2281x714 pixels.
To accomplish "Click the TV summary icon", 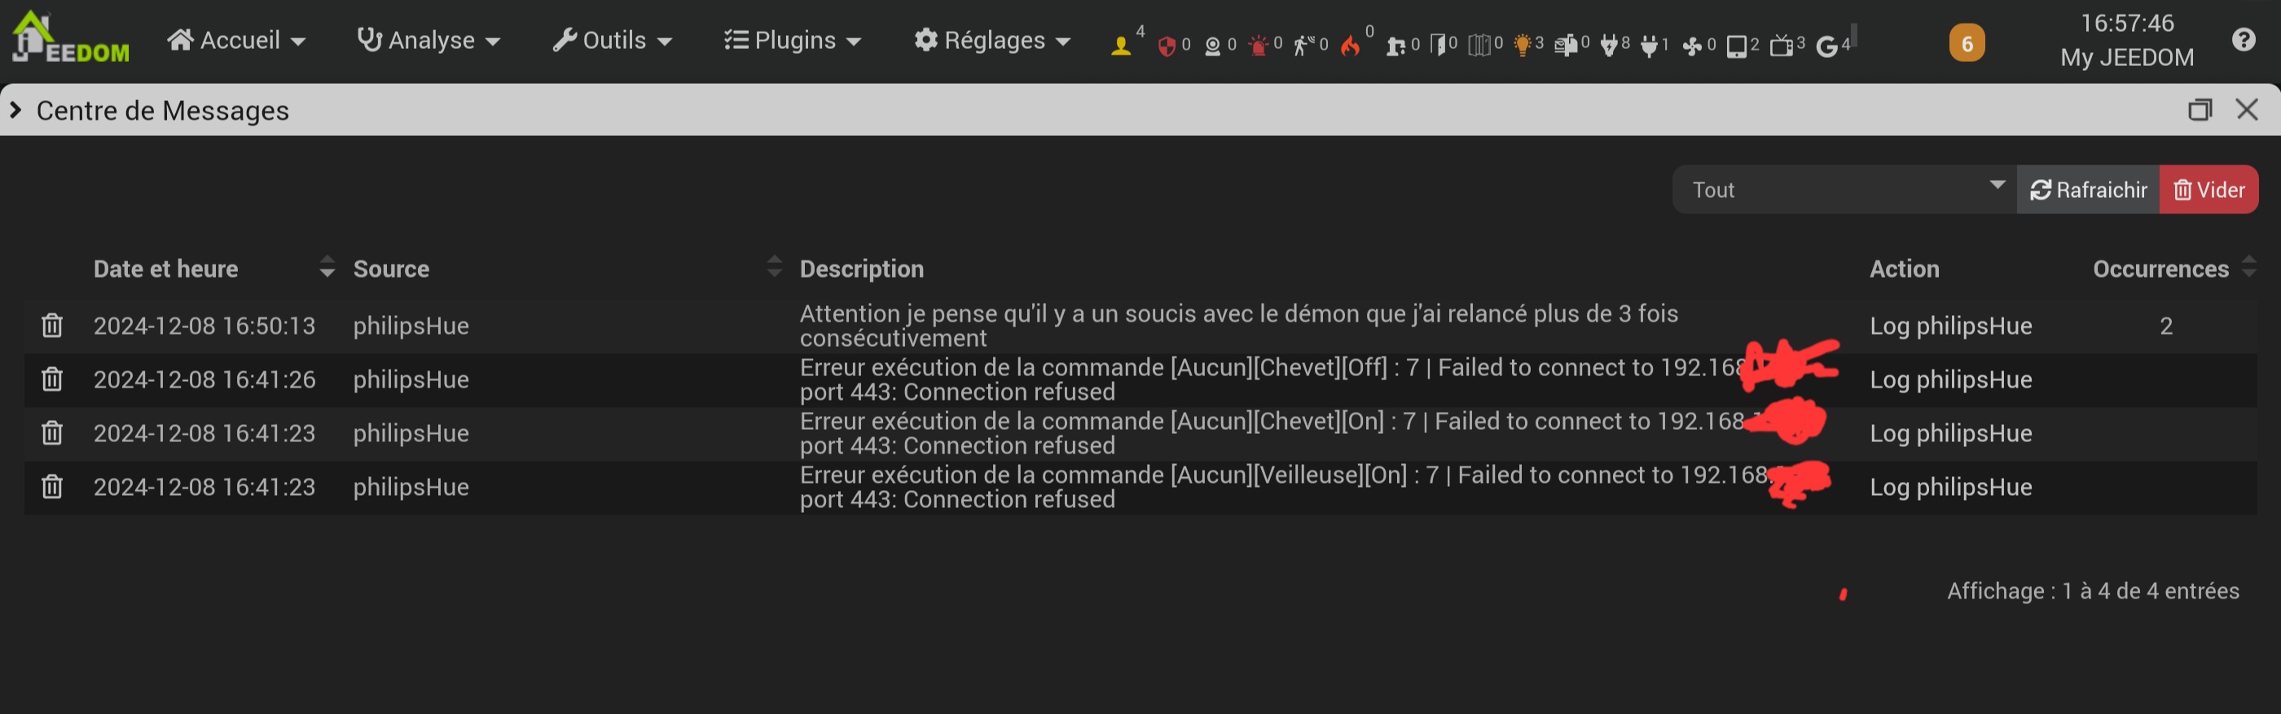I will point(1781,46).
